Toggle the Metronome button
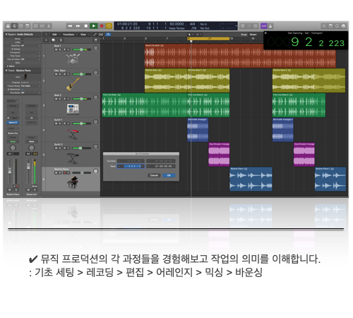Viewport: 353px width, 318px height. 270,26
